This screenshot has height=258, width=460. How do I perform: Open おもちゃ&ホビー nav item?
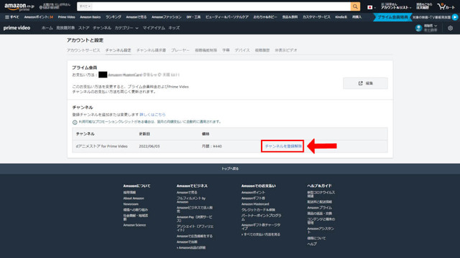(265, 17)
